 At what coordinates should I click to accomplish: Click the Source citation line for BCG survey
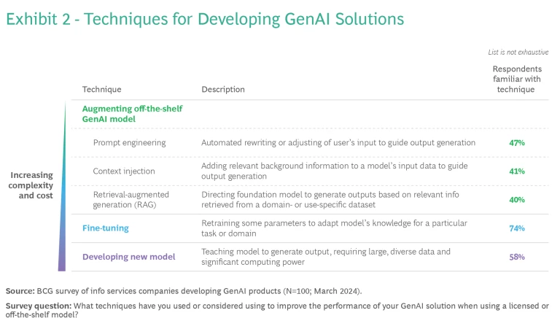click(183, 290)
